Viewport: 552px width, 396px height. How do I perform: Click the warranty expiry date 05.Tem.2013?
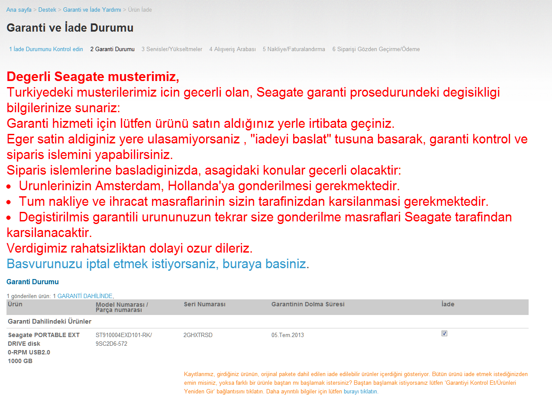[288, 335]
